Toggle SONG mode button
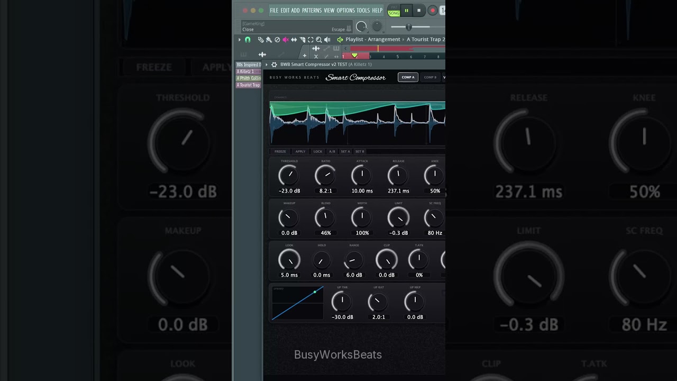 (x=394, y=13)
